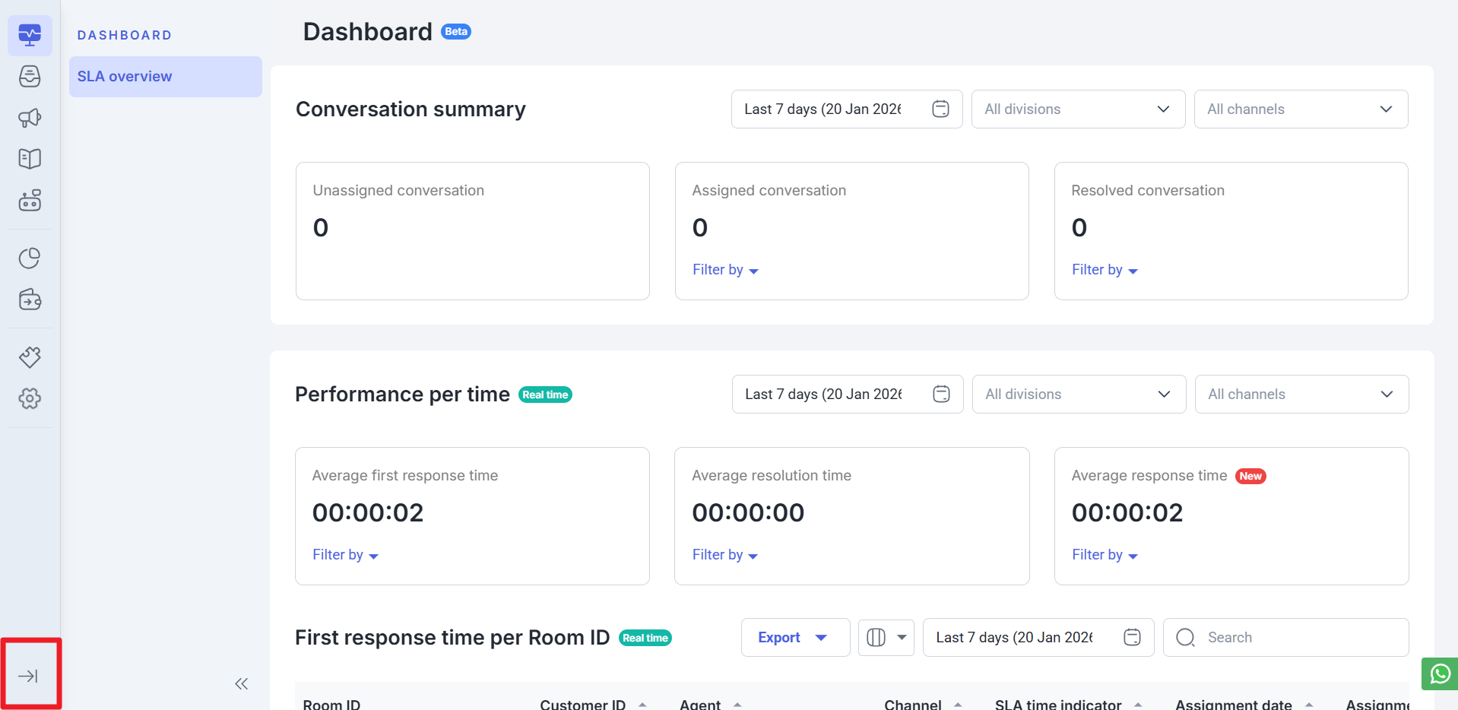The height and width of the screenshot is (710, 1458).
Task: Open the broadcast megaphone icon
Action: pos(30,118)
